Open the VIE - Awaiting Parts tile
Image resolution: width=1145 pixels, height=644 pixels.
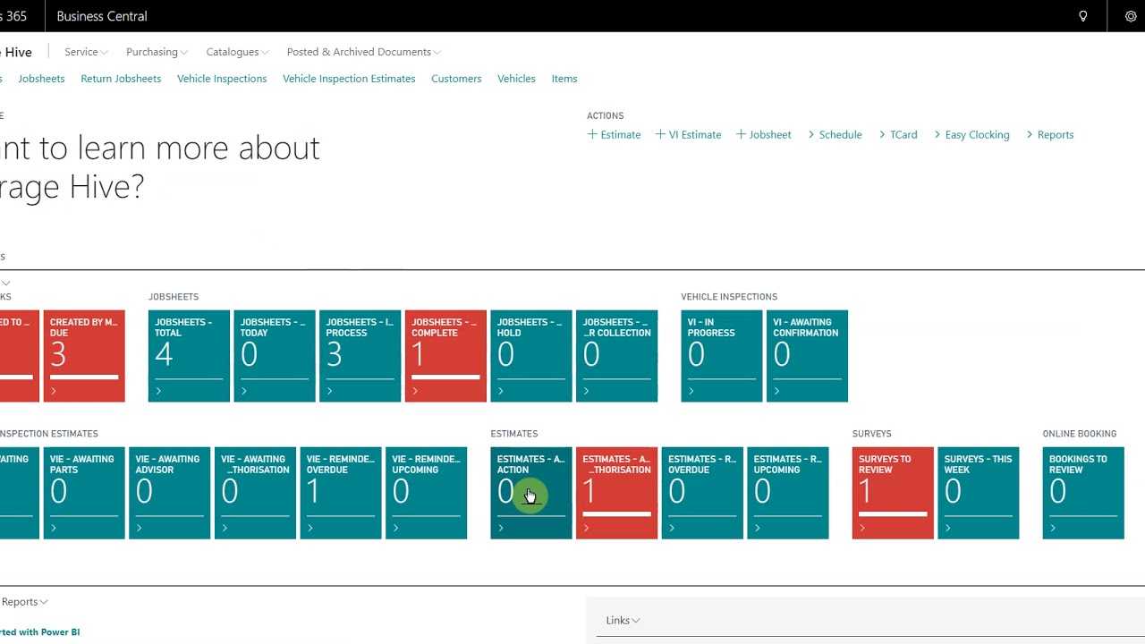(84, 493)
